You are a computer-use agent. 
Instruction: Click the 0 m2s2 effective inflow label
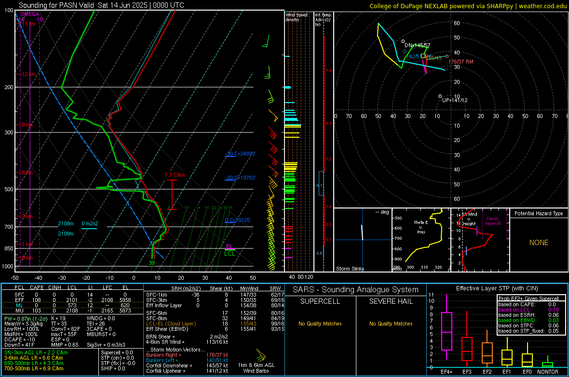click(90, 224)
